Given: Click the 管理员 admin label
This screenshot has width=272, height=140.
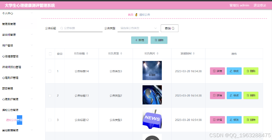Looking at the screenshot, I should (239, 5).
